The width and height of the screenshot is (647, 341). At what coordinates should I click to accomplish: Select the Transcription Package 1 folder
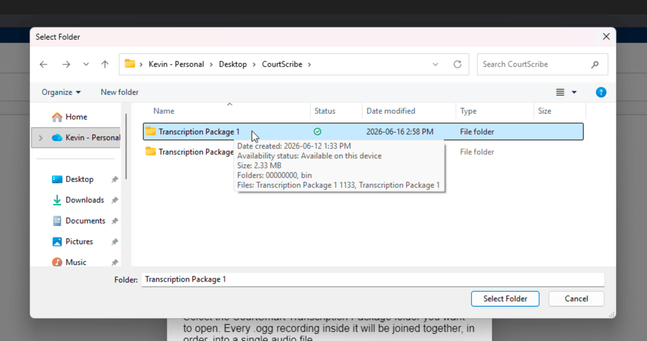pyautogui.click(x=363, y=132)
